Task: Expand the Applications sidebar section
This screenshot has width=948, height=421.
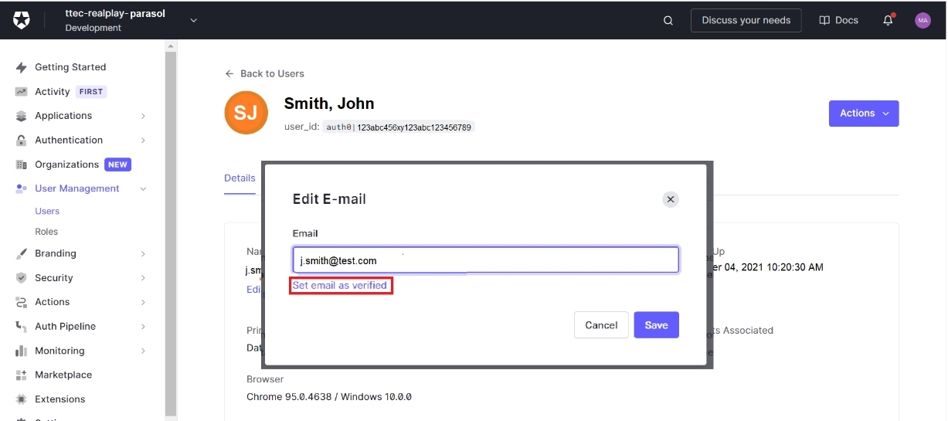Action: pyautogui.click(x=143, y=116)
